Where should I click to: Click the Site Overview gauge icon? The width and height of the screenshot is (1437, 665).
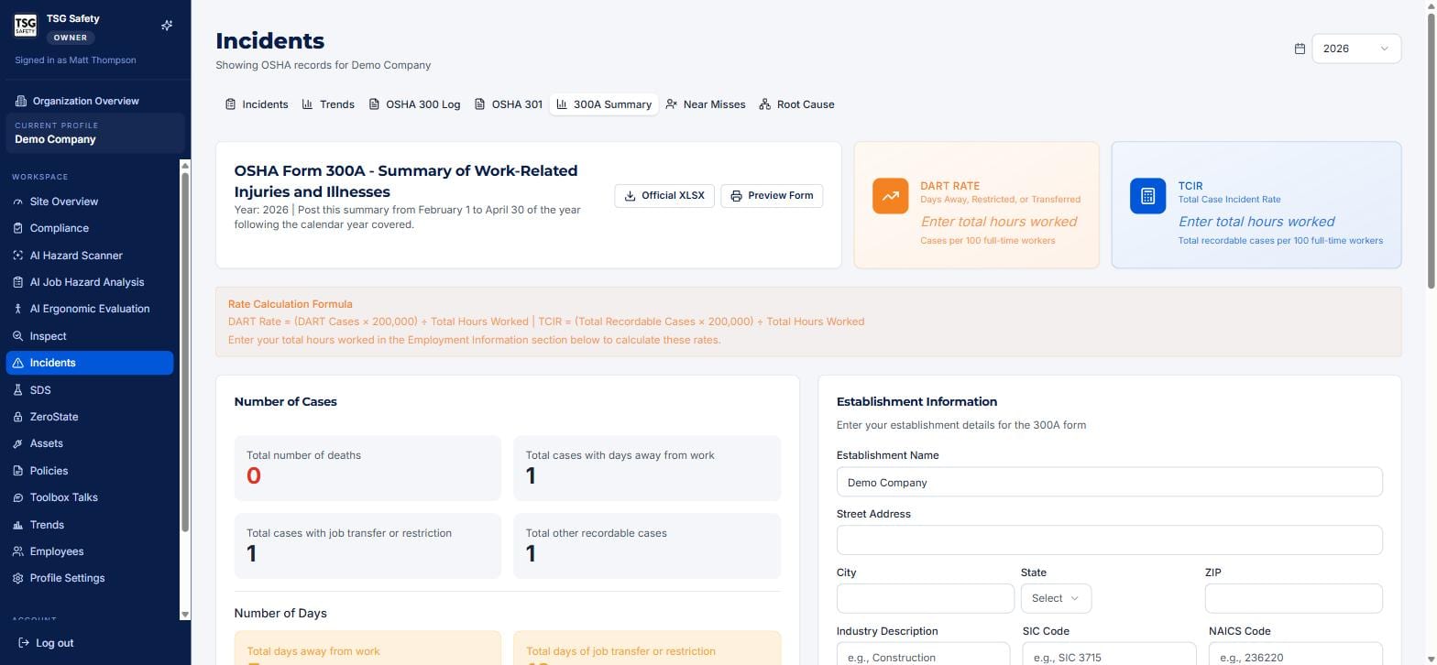click(x=17, y=202)
